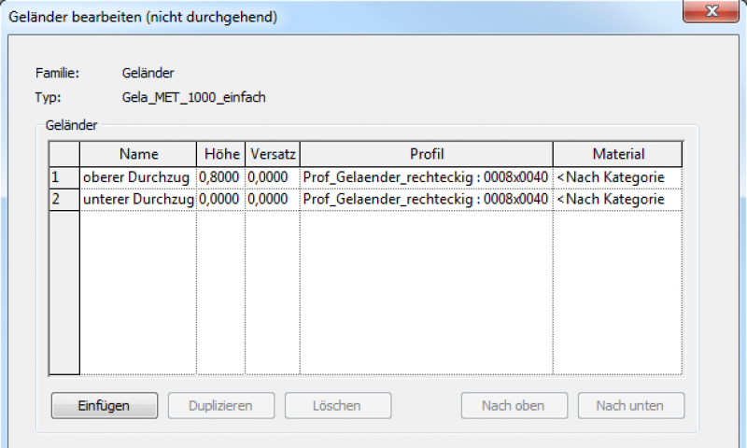Click the 'unterer Durchzug' name cell
The image size is (747, 448).
(x=137, y=200)
